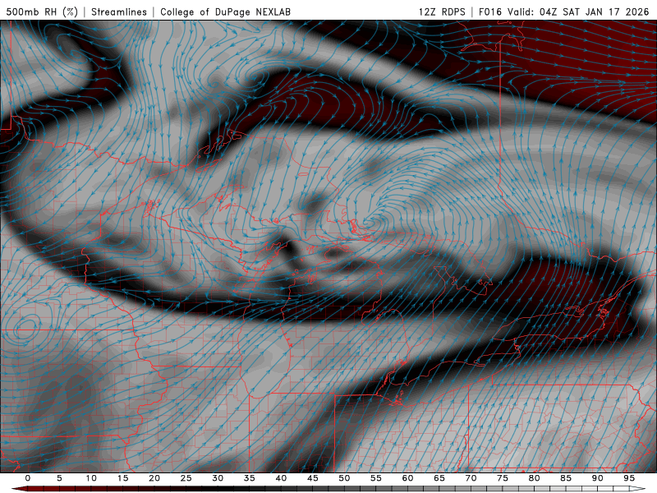Click colorbar label '35'
Image resolution: width=657 pixels, height=493 pixels.
pyautogui.click(x=250, y=478)
